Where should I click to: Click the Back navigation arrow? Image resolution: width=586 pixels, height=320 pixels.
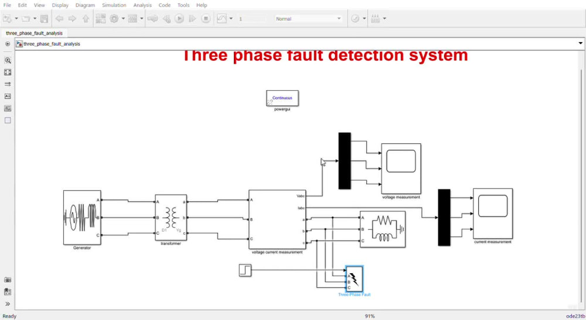pyautogui.click(x=59, y=19)
